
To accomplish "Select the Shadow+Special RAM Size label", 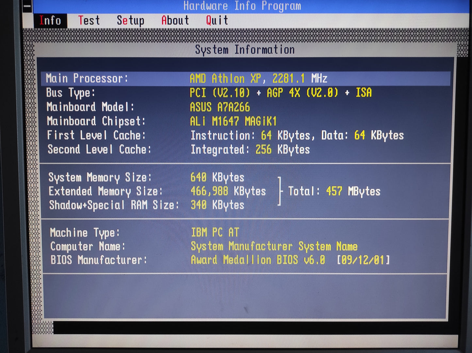I will coord(114,205).
